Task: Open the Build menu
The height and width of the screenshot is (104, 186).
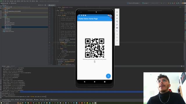Action: (22, 1)
